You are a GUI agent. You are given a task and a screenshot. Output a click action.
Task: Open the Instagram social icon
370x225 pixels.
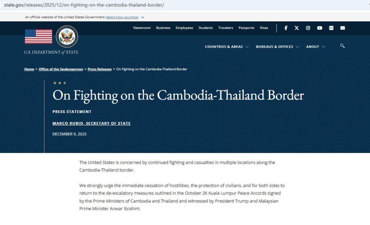[308, 28]
